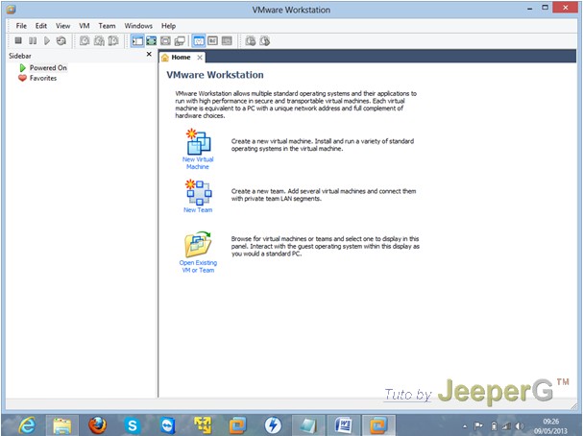Open Skype from the taskbar
Image resolution: width=583 pixels, height=436 pixels.
click(133, 425)
